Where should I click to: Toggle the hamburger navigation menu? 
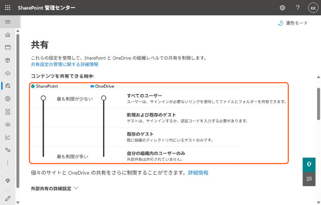tap(8, 22)
